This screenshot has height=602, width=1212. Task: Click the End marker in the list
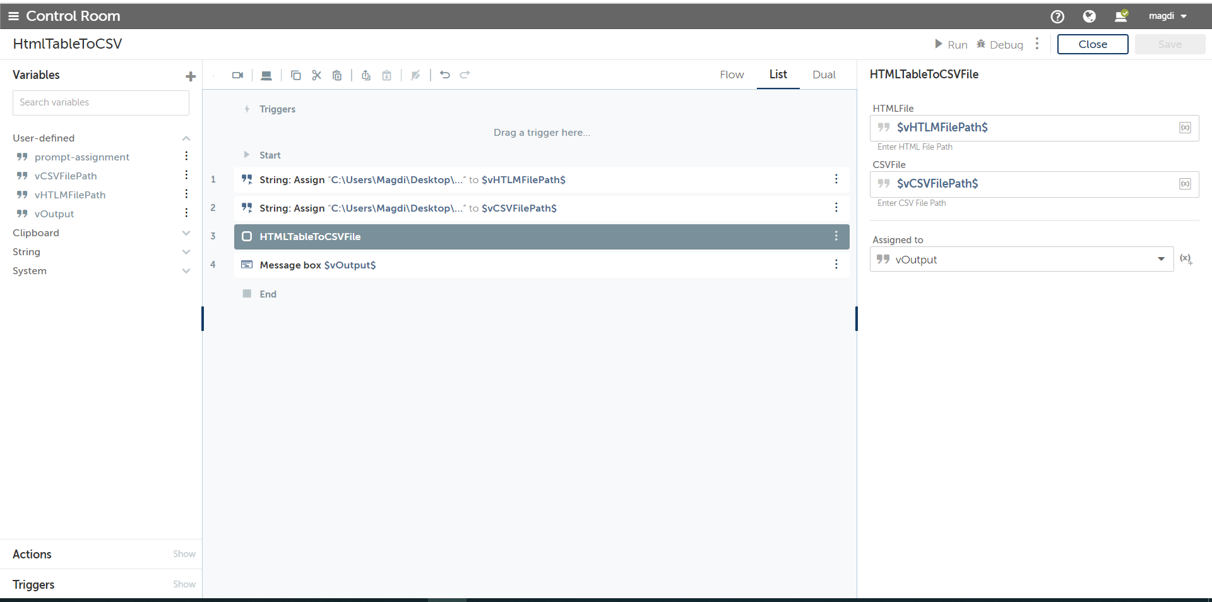[260, 294]
